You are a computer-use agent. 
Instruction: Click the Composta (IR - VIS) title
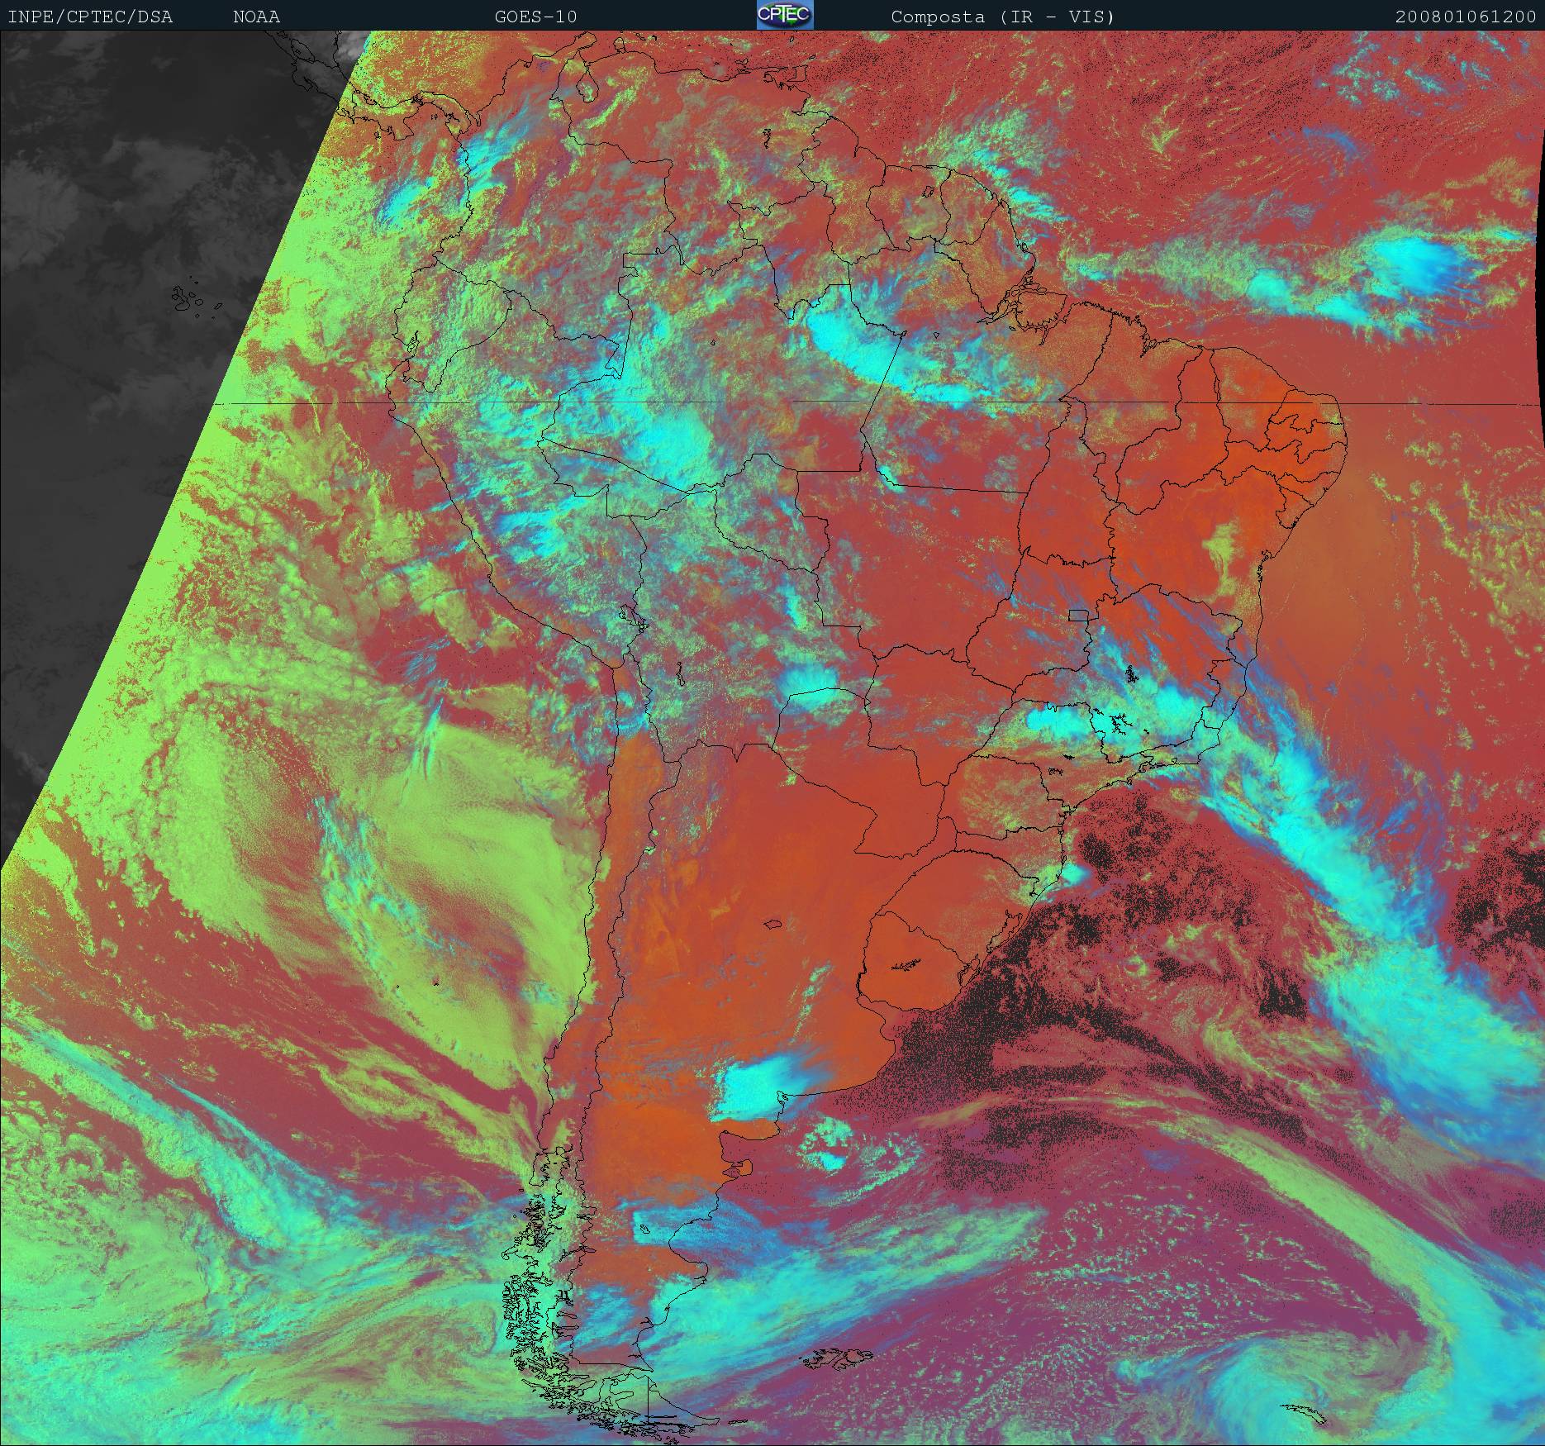[x=1002, y=17]
